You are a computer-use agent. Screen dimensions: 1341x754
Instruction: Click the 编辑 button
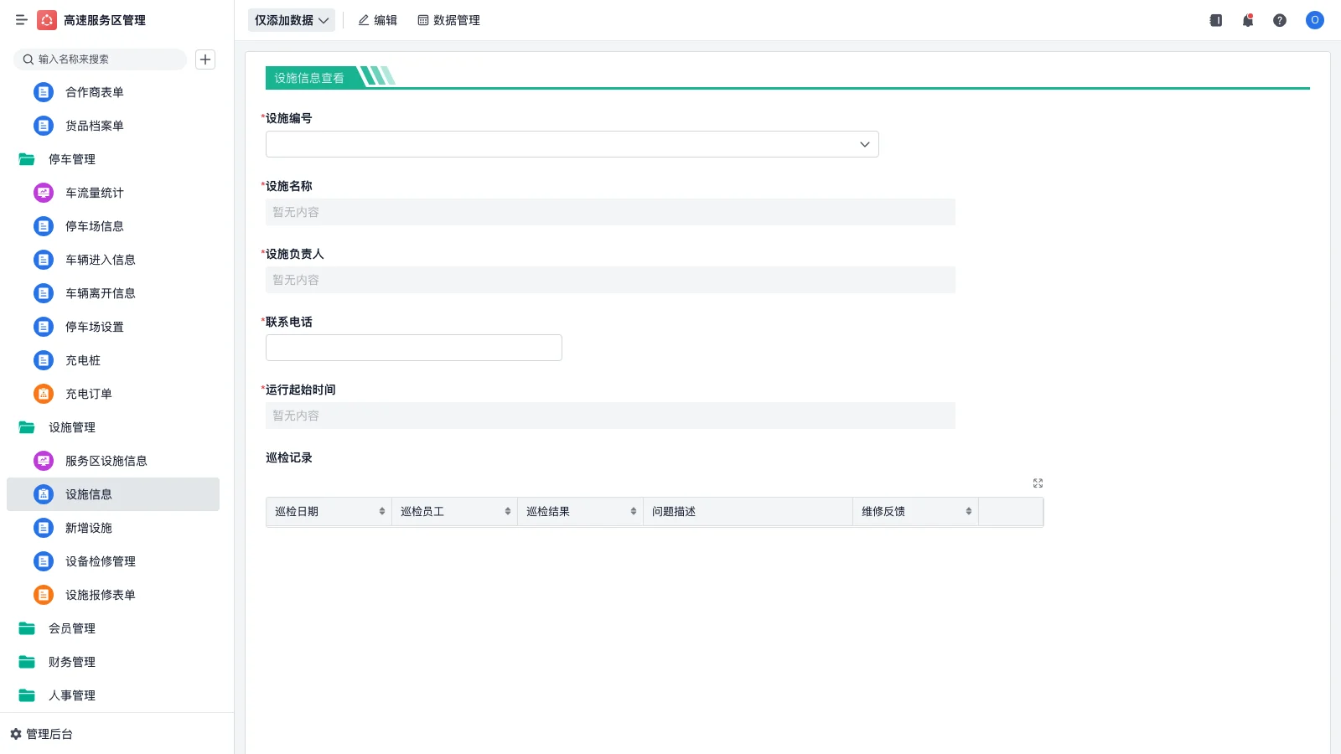pyautogui.click(x=378, y=20)
